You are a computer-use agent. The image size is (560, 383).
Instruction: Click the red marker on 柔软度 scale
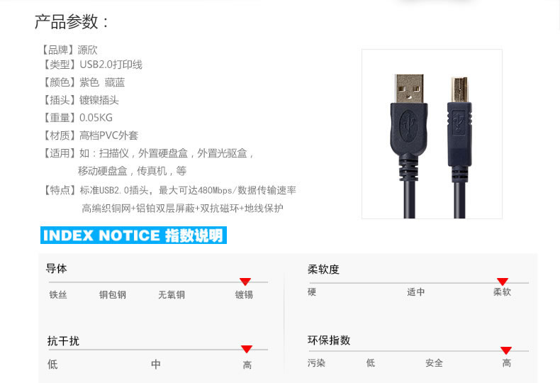pyautogui.click(x=503, y=282)
